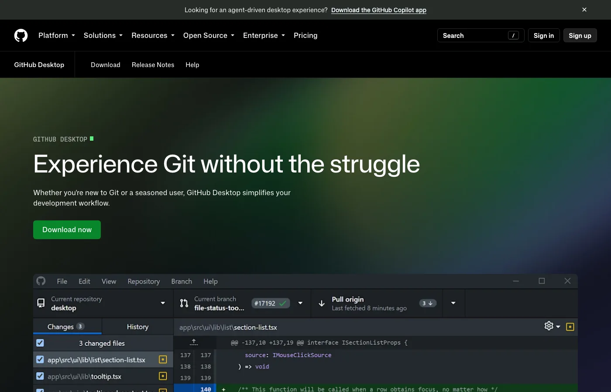
Task: Open the View menu in Desktop app
Action: pyautogui.click(x=109, y=281)
